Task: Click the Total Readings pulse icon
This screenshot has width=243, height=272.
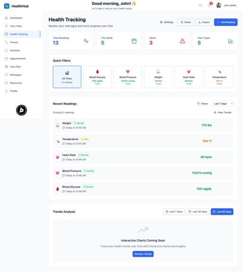Action: tap(86, 41)
